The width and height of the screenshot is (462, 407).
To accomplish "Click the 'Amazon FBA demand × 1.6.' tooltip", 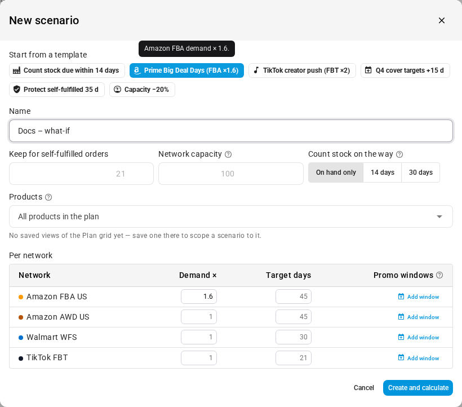I will pos(186,48).
